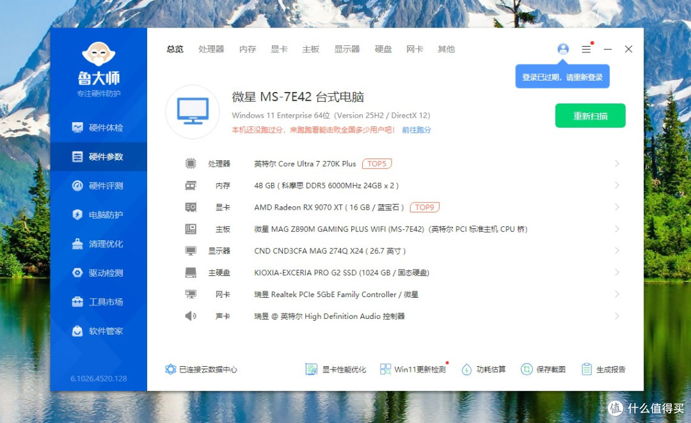Switch to the 显示器 tab
691x423 pixels.
point(347,49)
